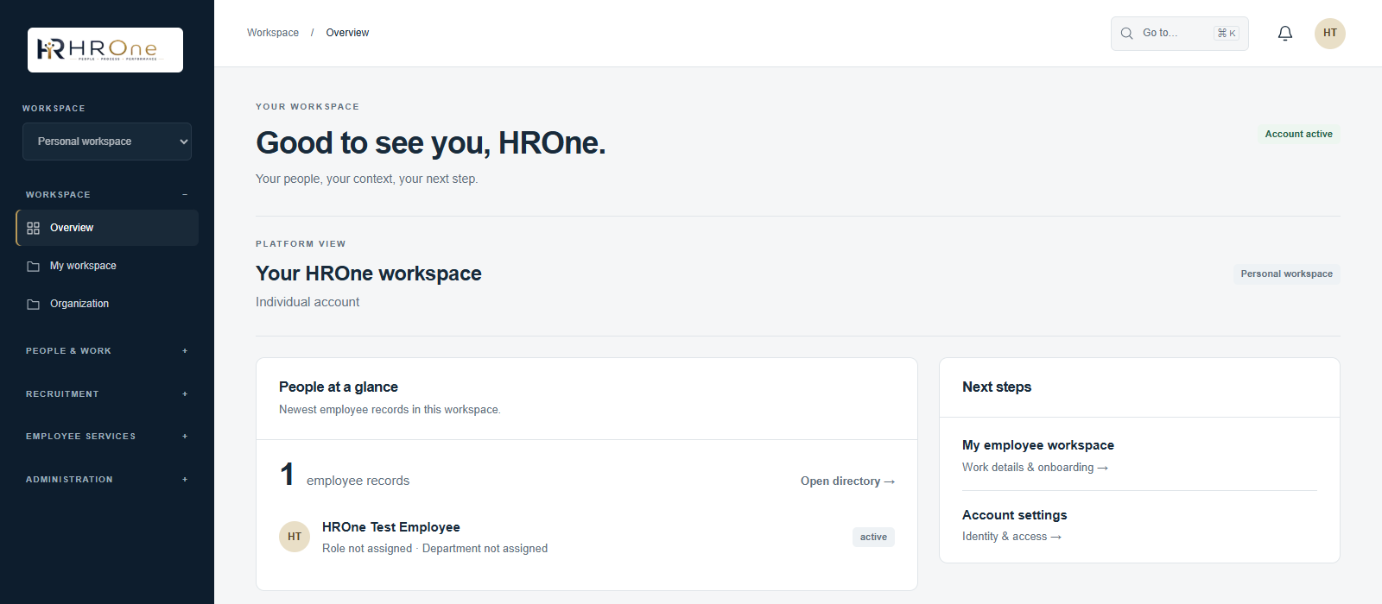Select Overview in the sidebar
1382x604 pixels.
pos(107,228)
